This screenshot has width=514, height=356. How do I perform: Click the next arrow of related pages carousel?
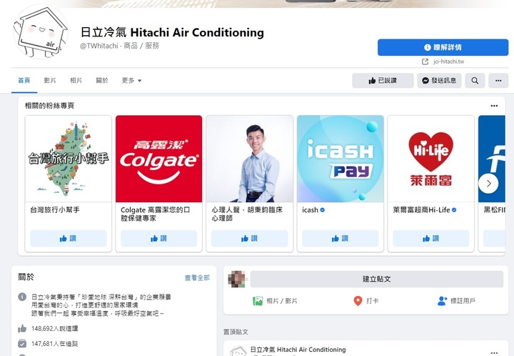tap(488, 184)
